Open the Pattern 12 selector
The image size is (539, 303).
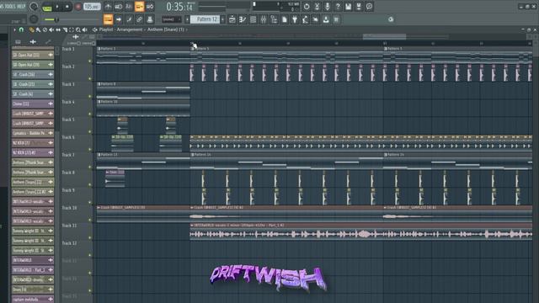coord(205,19)
